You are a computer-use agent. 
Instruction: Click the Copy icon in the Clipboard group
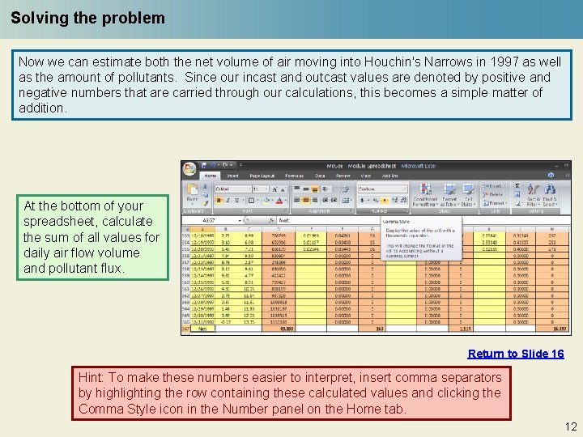(205, 195)
